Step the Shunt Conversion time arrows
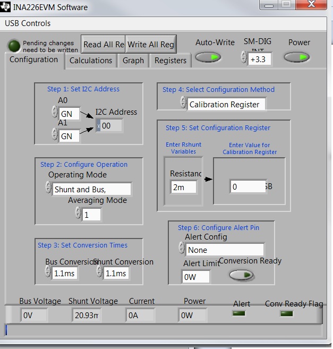 [x=99, y=271]
